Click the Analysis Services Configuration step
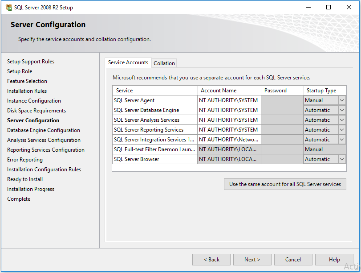 [x=44, y=140]
